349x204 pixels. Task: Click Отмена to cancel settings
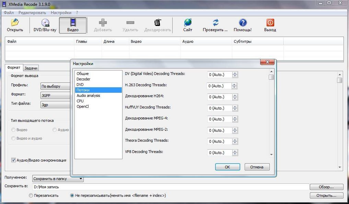coord(257,167)
